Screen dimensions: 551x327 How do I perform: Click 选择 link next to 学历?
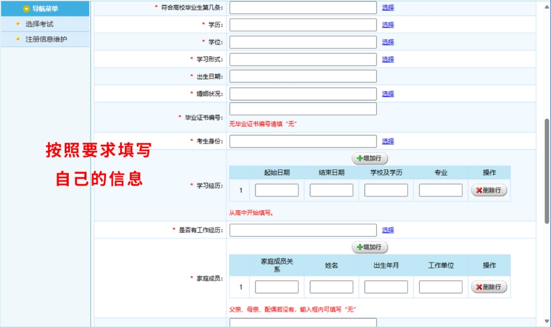coord(388,25)
